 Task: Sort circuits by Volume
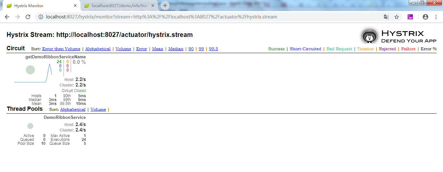click(123, 49)
